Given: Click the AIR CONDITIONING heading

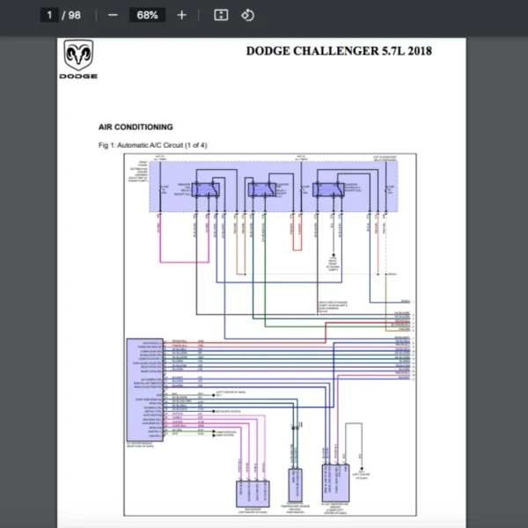Looking at the screenshot, I should pos(136,128).
